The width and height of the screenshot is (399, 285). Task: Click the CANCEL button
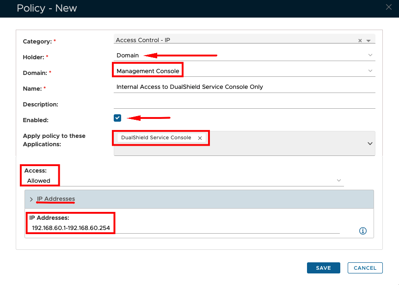(365, 268)
